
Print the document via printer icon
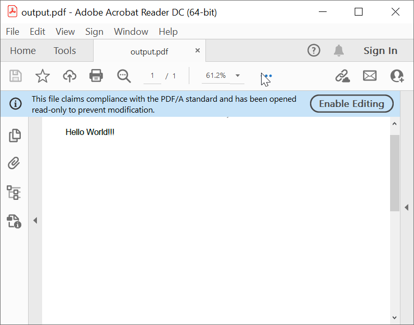pos(96,76)
